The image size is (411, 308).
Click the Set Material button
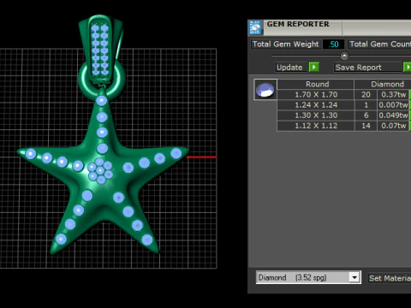click(x=390, y=278)
